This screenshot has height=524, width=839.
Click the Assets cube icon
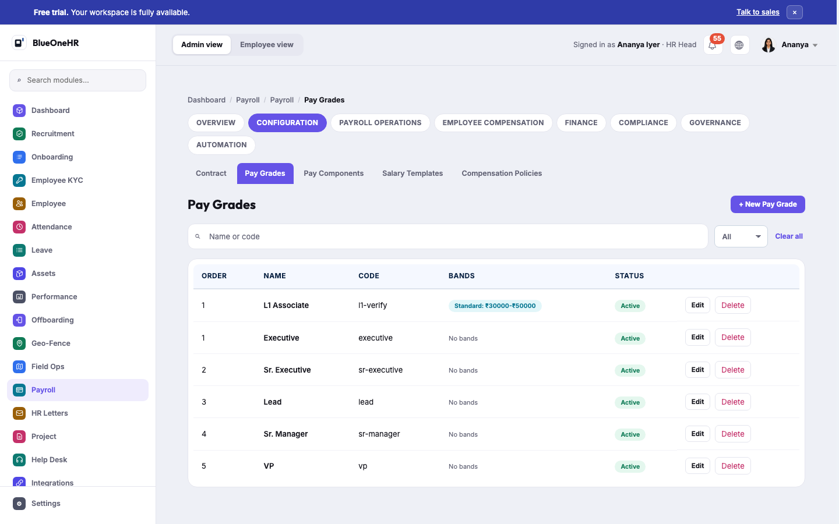[x=19, y=274]
